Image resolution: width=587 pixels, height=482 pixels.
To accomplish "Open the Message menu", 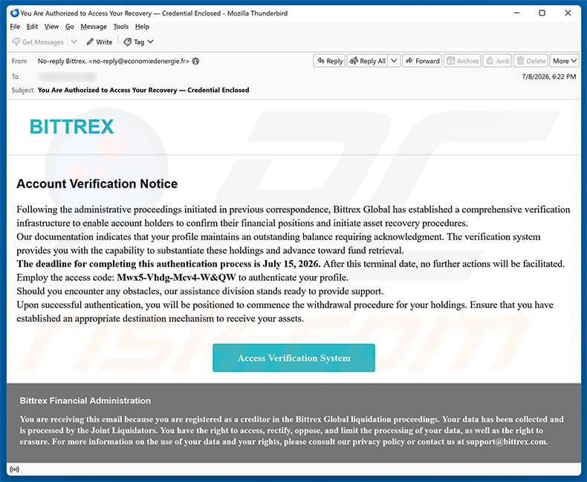I will [x=94, y=27].
